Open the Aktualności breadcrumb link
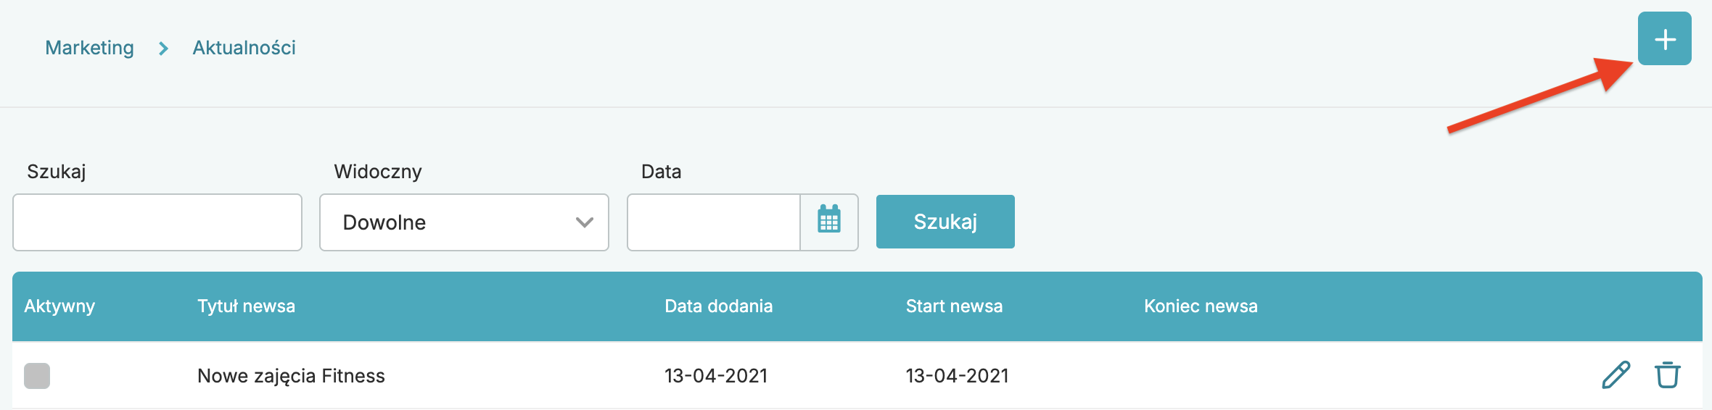The width and height of the screenshot is (1712, 410). 244,48
